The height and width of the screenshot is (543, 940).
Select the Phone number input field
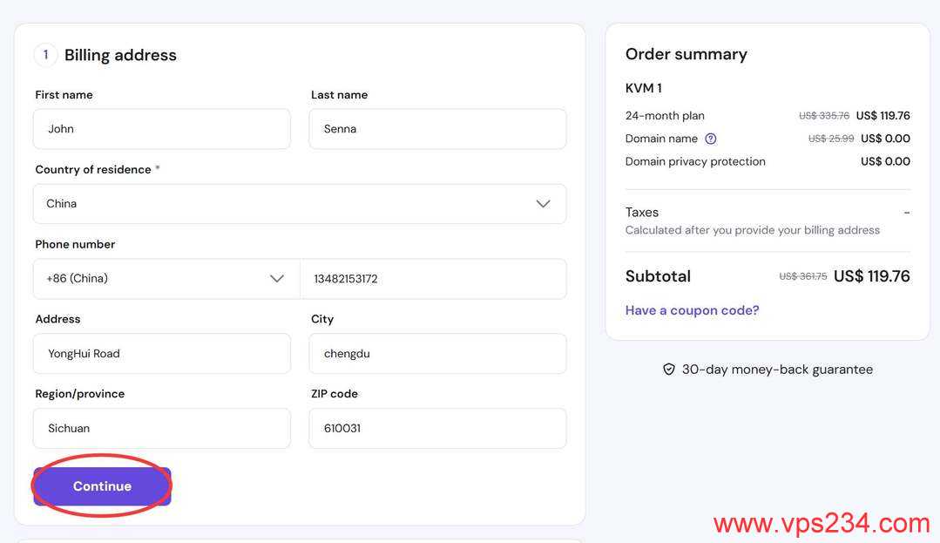tap(433, 279)
